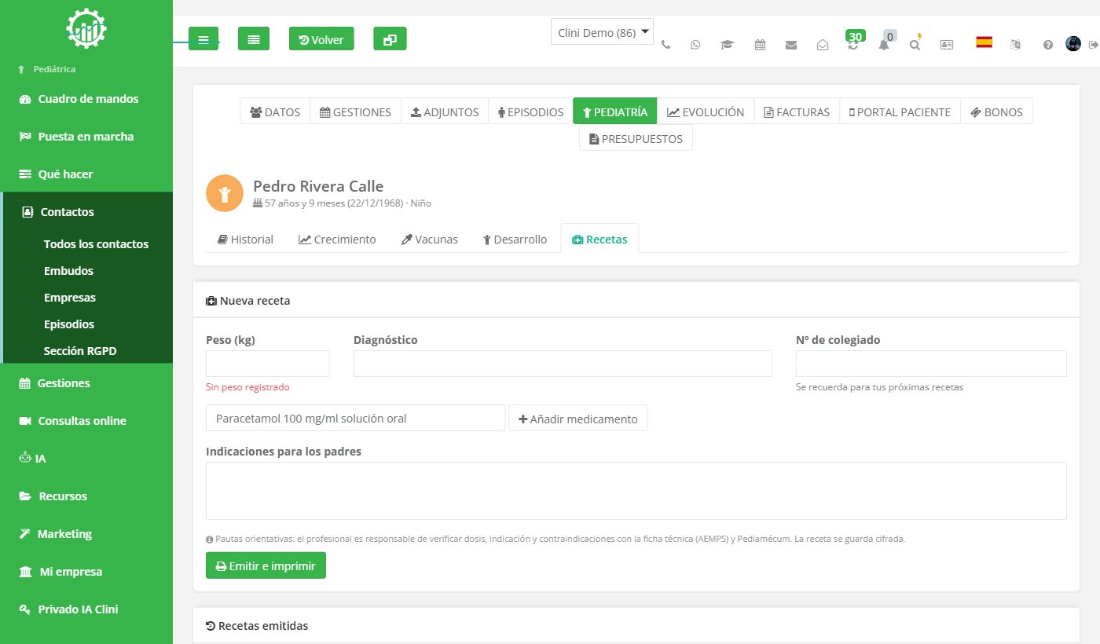Click the Indicaciones para los padres textarea
Image resolution: width=1100 pixels, height=644 pixels.
pyautogui.click(x=636, y=491)
